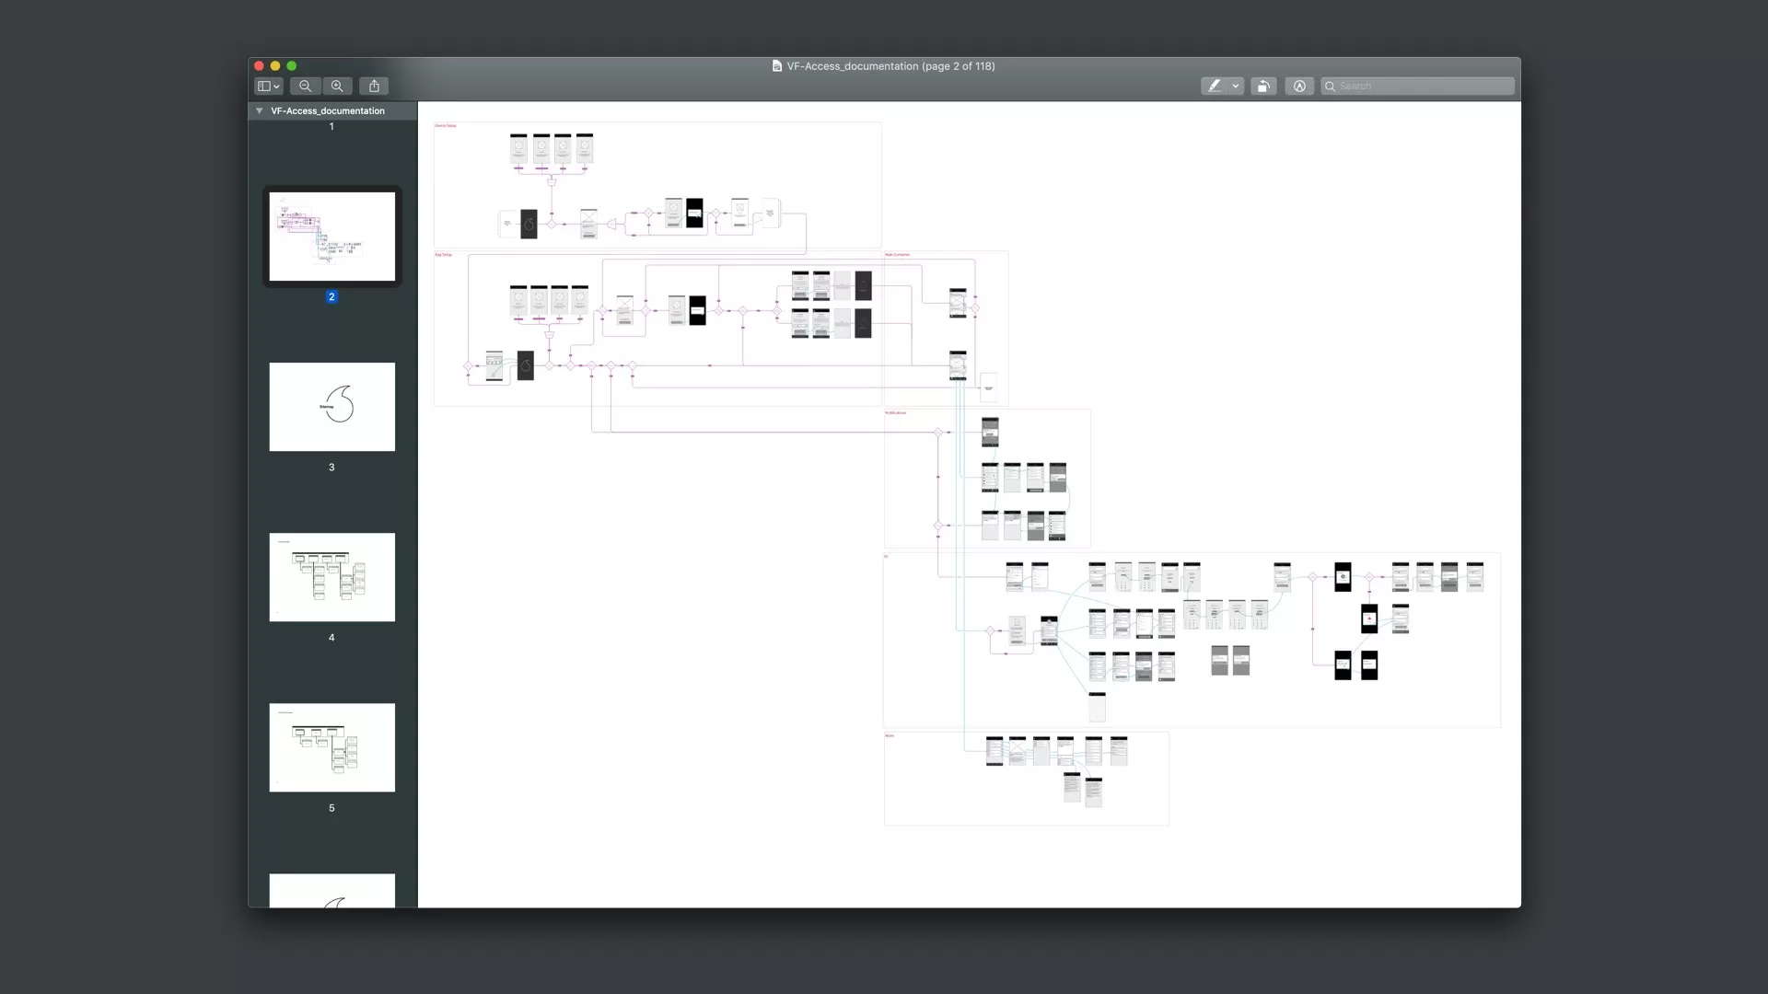Image resolution: width=1768 pixels, height=994 pixels.
Task: Click the zoom in magnifier button
Action: [338, 87]
